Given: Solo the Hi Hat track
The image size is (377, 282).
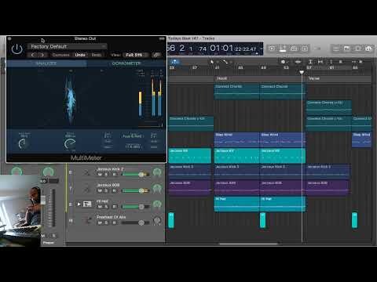Looking at the screenshot, I should point(107,207).
